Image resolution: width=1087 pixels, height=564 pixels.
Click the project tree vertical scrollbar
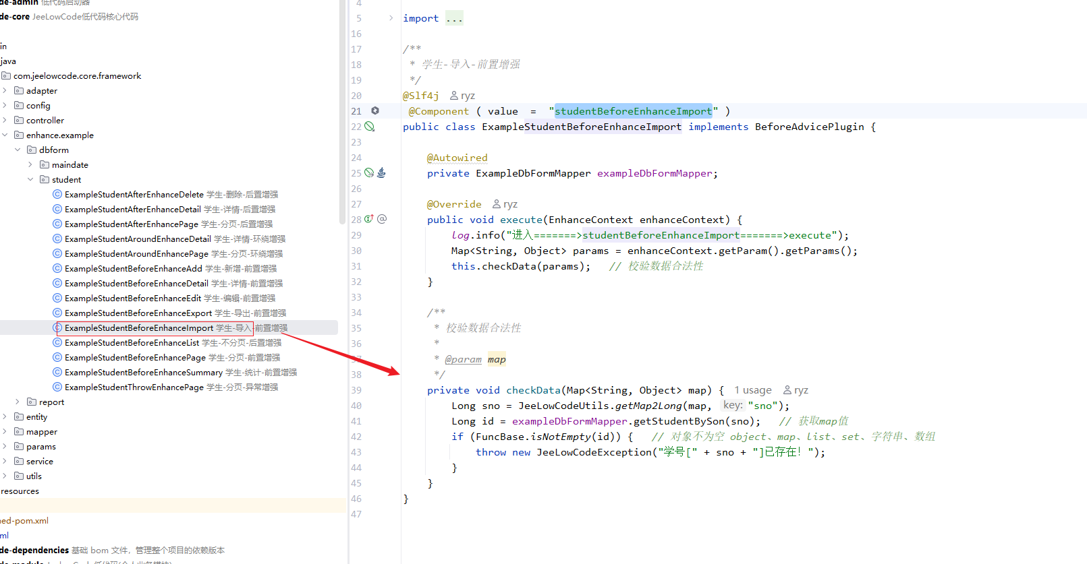click(343, 111)
